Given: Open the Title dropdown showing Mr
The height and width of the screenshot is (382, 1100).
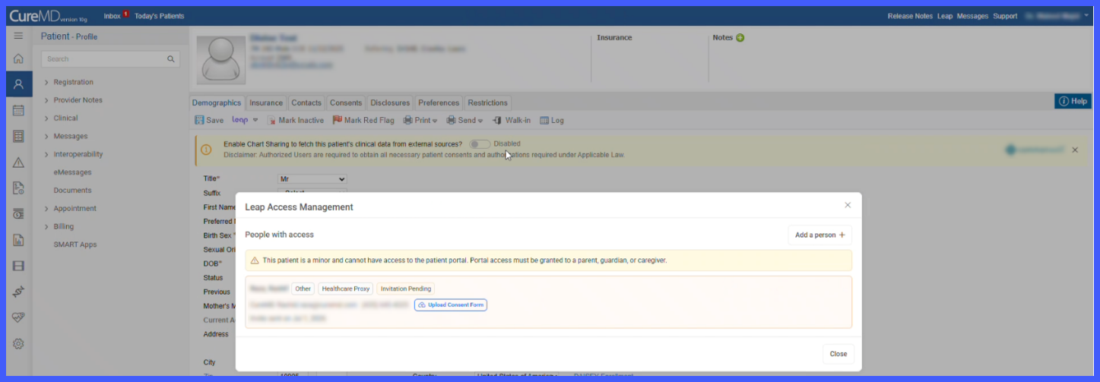Looking at the screenshot, I should (312, 178).
